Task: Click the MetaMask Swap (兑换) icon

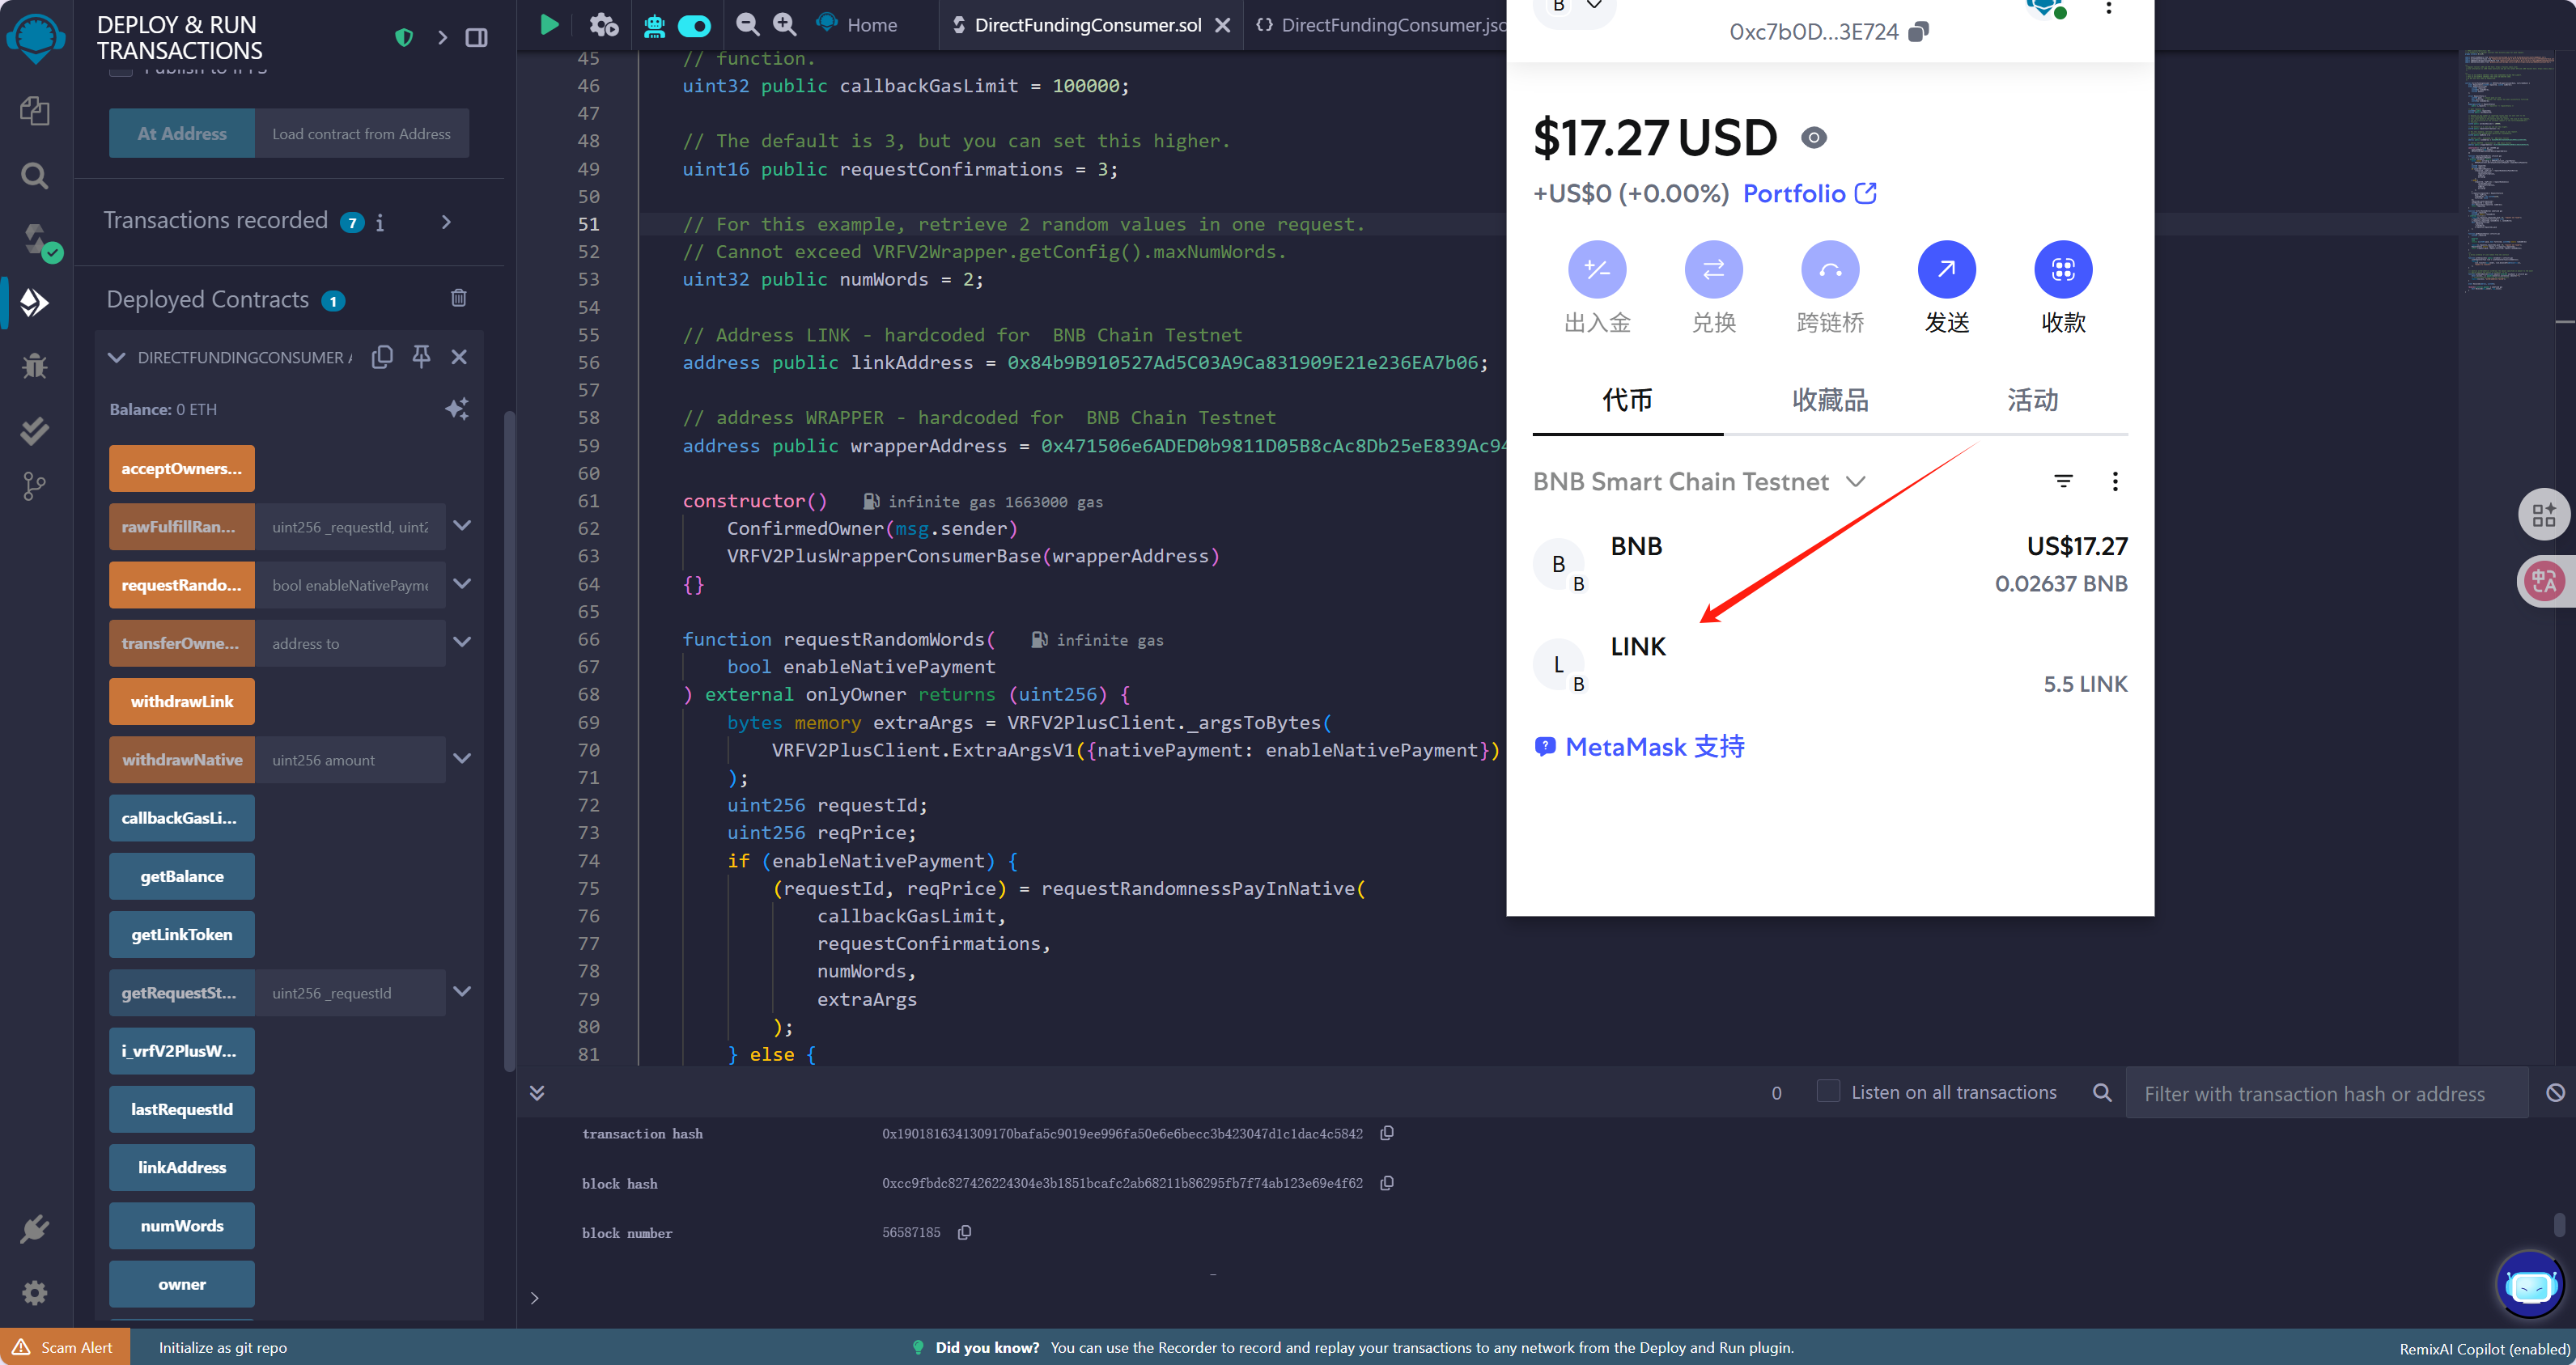Action: coord(1713,269)
